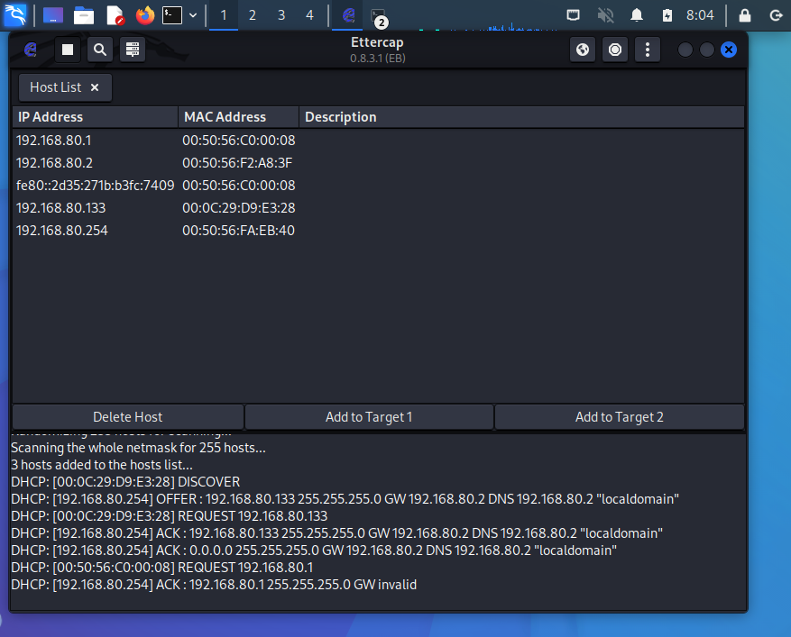Show desktop via taskbar icon
791x637 pixels.
coord(53,15)
